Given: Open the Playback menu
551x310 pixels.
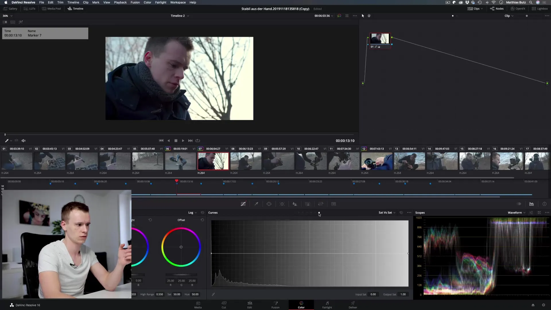Looking at the screenshot, I should 120,2.
